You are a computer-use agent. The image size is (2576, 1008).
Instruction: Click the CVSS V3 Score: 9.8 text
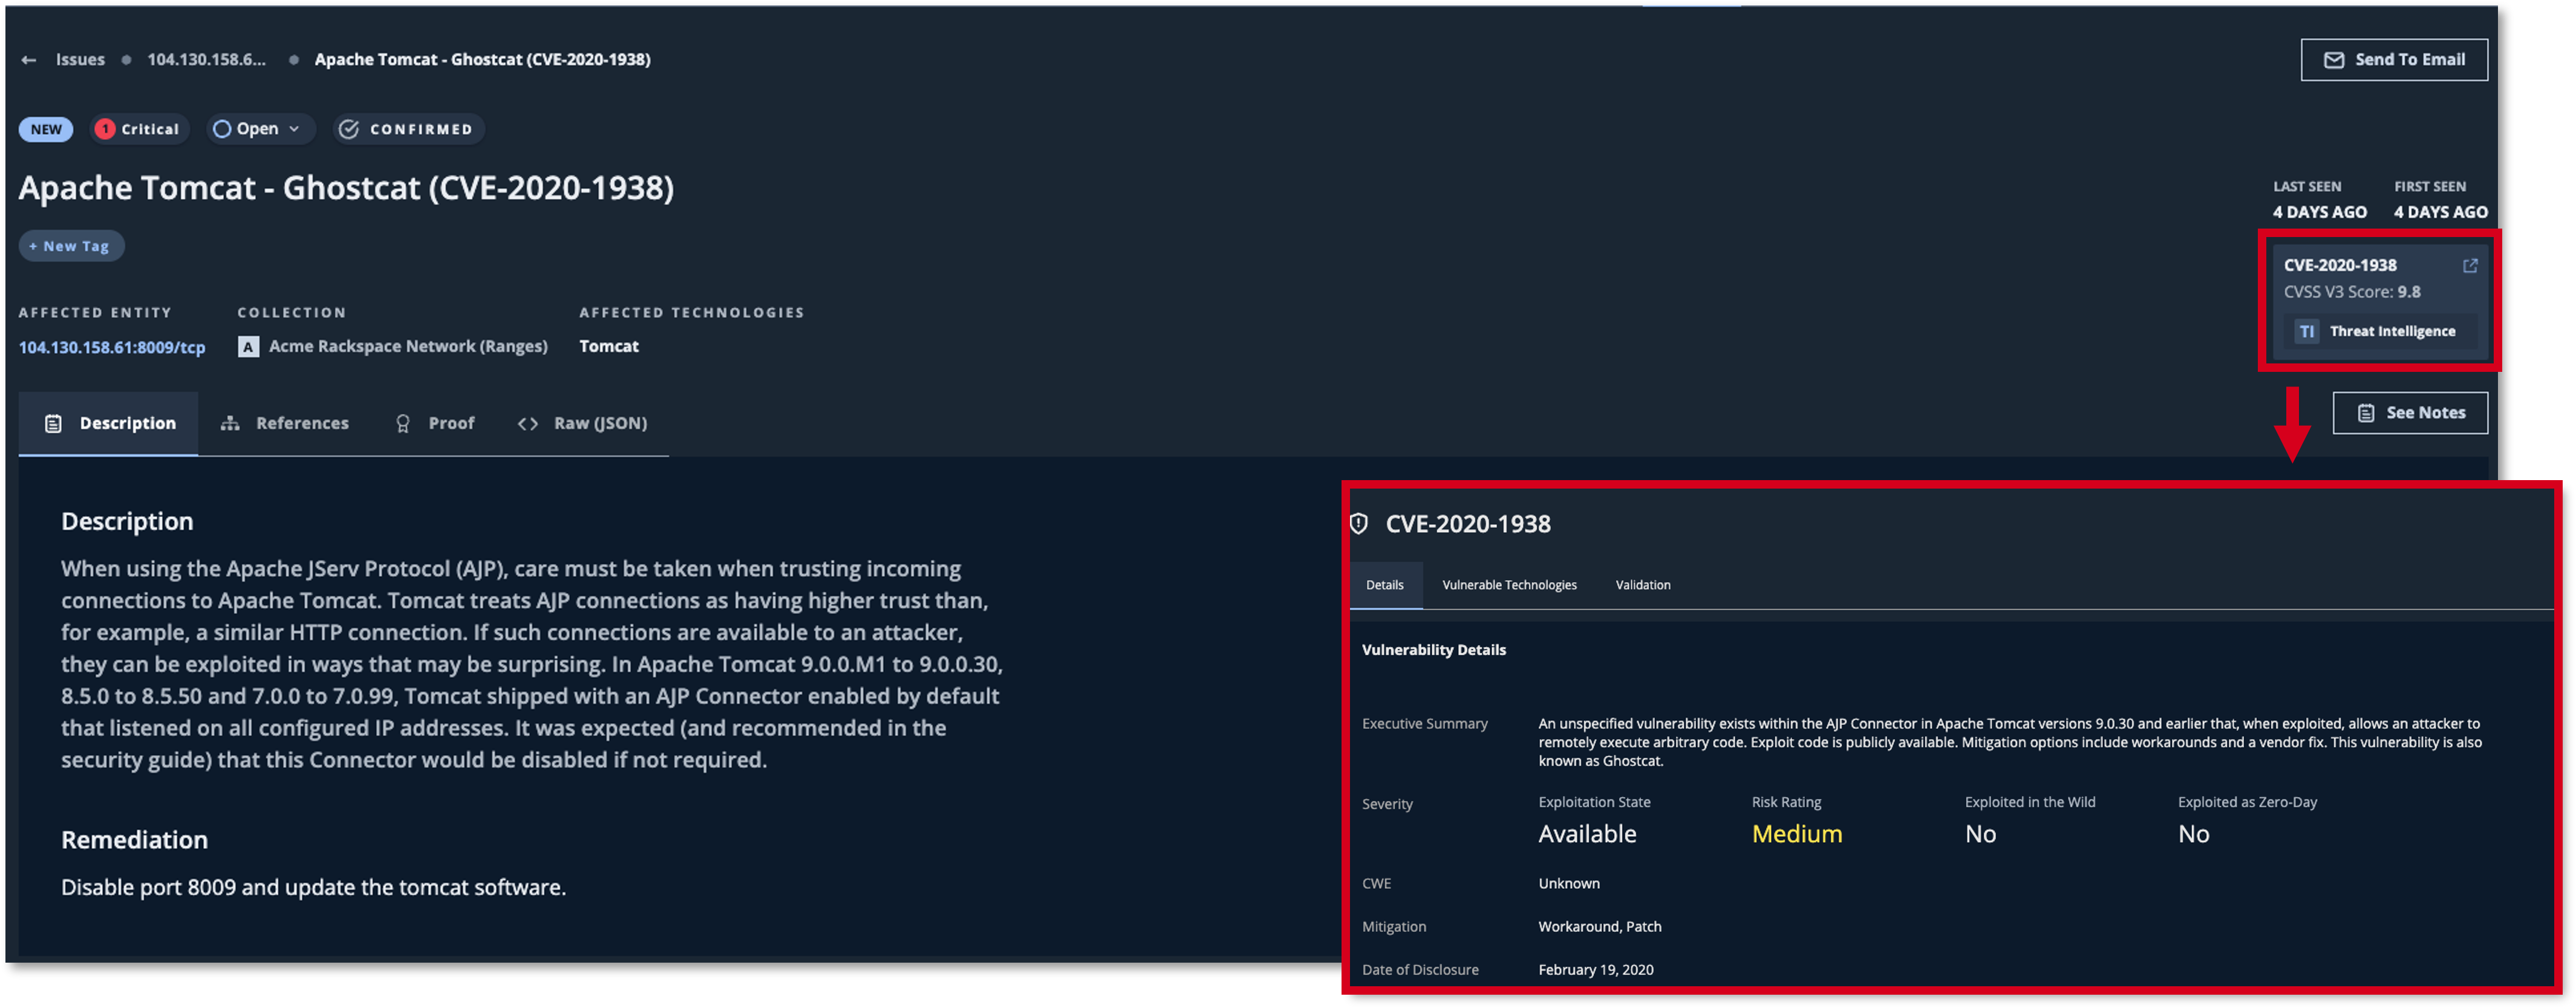tap(2352, 292)
